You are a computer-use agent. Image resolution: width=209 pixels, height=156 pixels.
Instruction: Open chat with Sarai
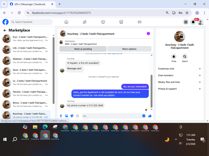[x=26, y=72]
